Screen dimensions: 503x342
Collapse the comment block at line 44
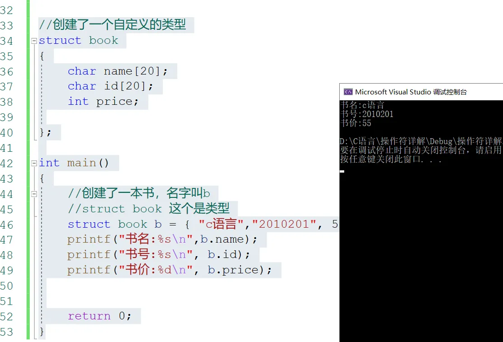tap(34, 194)
